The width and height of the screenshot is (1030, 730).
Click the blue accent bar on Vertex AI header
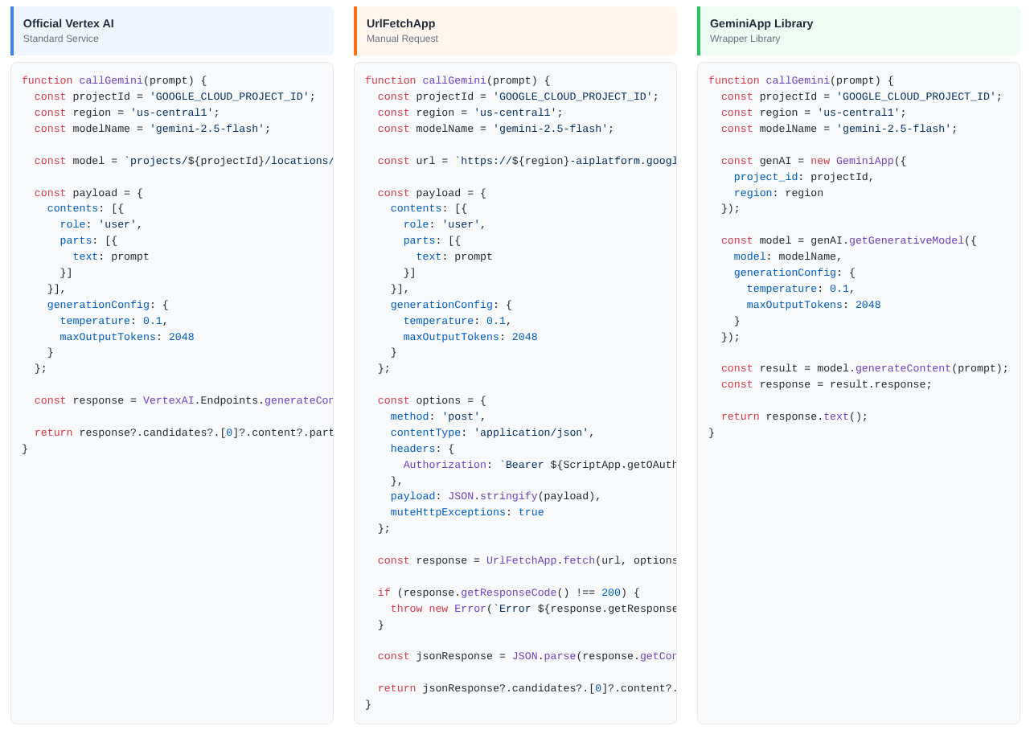tap(12, 31)
